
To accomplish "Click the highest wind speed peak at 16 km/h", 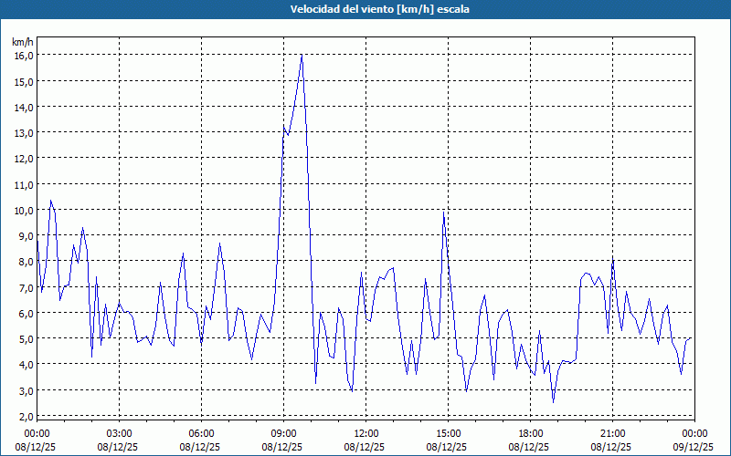I will (302, 56).
